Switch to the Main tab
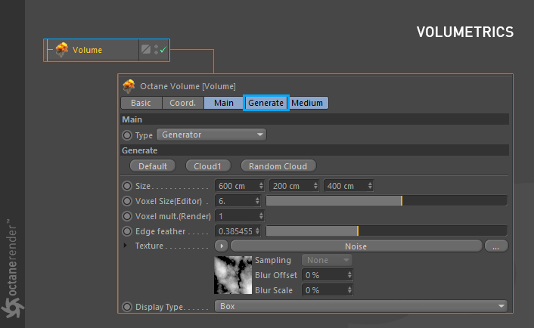Screen dimensions: 534x328 tap(224, 103)
